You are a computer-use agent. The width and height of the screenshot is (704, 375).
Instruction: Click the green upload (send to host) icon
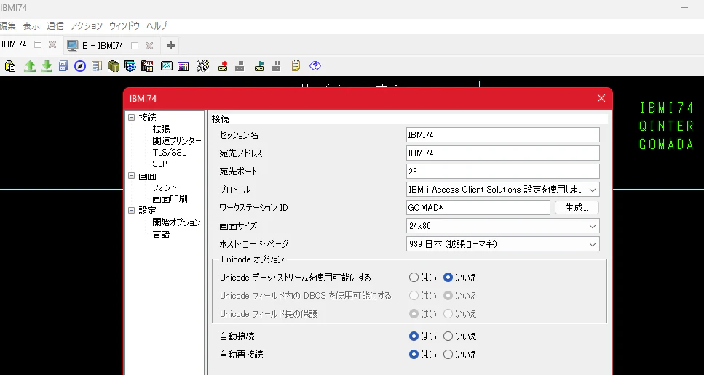pos(30,66)
